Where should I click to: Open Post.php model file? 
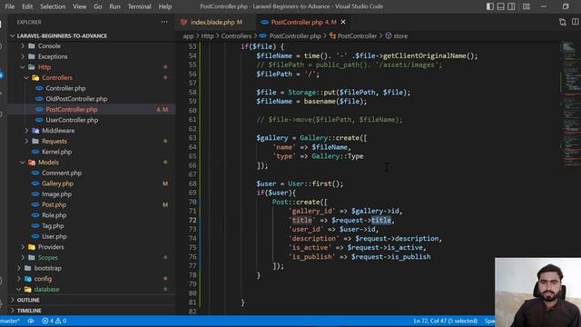click(54, 204)
